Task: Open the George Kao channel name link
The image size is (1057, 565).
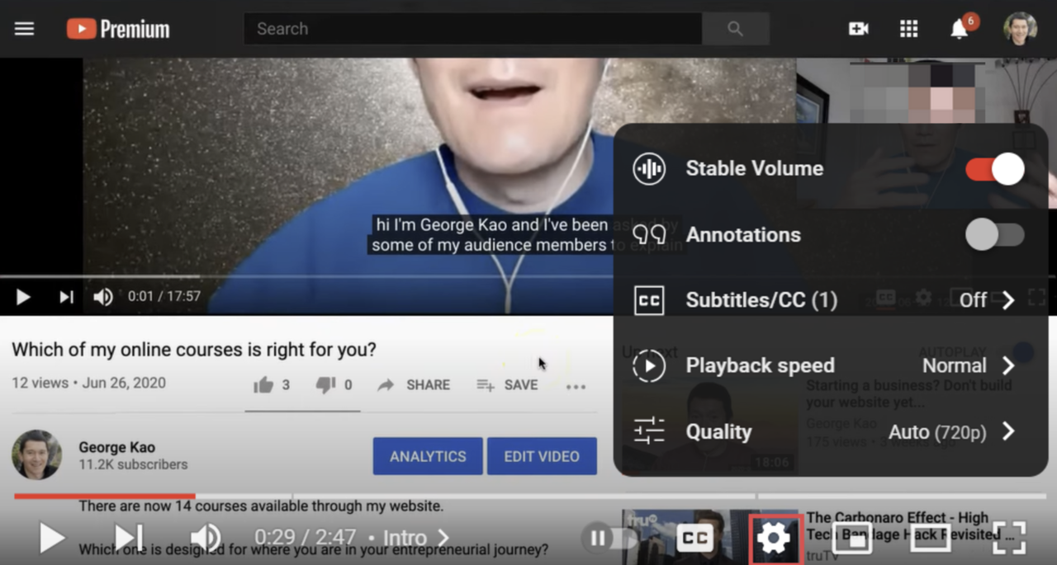Action: pos(116,447)
